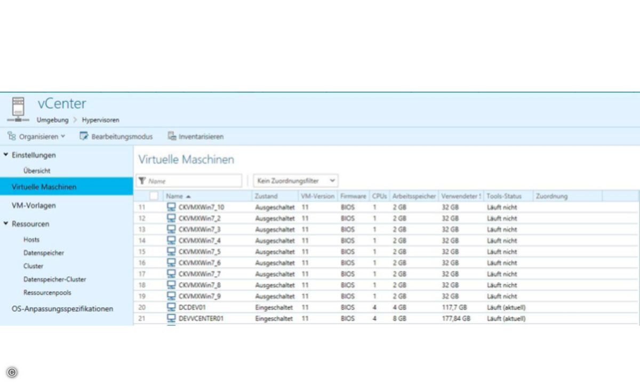Click 117,7 GB storage value
Image resolution: width=640 pixels, height=384 pixels.
click(x=454, y=307)
